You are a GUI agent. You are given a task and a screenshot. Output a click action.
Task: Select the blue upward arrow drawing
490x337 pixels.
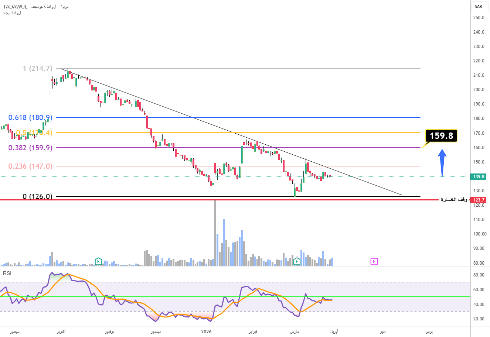(x=442, y=163)
